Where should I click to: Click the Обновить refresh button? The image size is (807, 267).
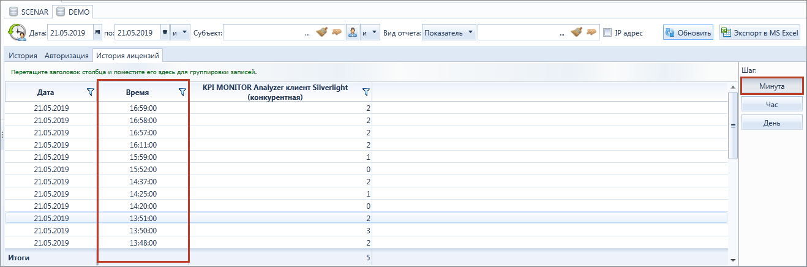point(688,33)
